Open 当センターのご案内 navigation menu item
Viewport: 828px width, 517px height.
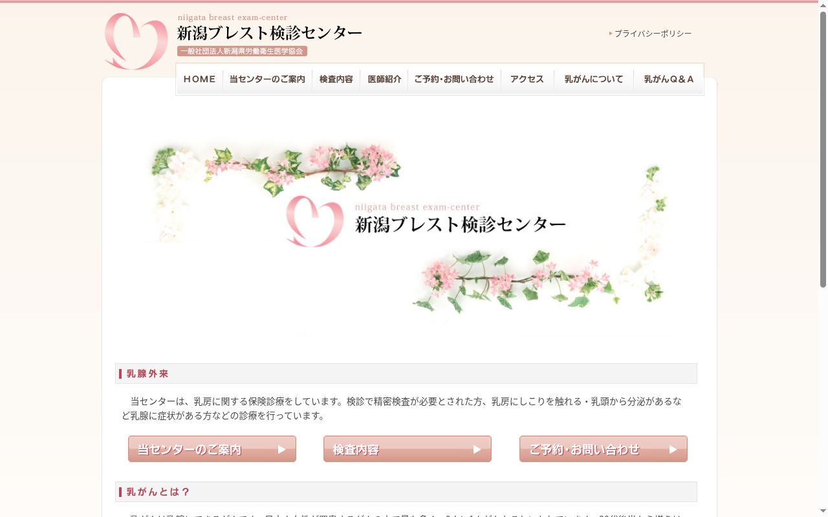pos(267,79)
